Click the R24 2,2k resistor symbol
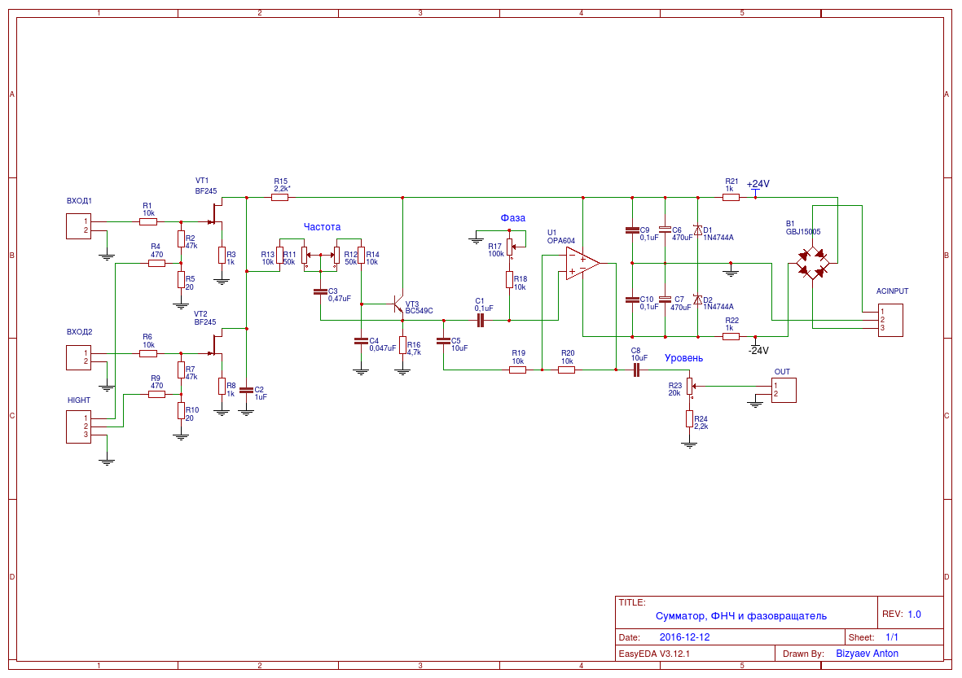Screen dimensions: 962x678 690,419
